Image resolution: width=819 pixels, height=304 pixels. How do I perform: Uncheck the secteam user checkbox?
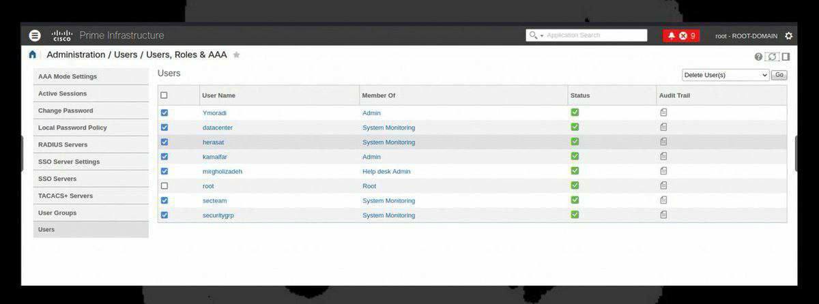coord(164,200)
